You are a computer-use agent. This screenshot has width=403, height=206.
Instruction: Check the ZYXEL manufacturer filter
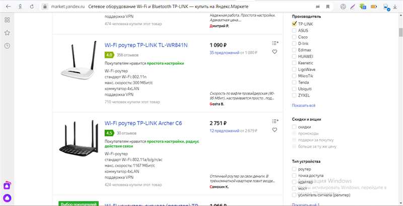[x=294, y=95]
